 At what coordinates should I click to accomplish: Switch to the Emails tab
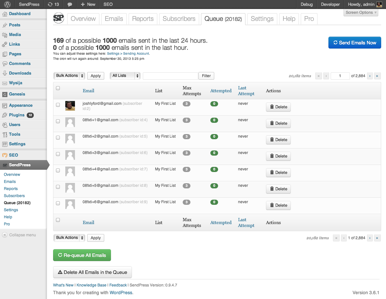pyautogui.click(x=114, y=19)
